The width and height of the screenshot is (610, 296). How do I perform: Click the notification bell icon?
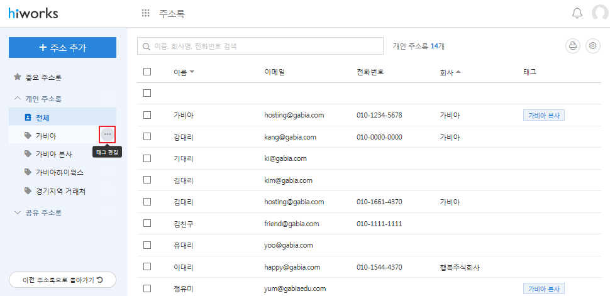coord(577,14)
